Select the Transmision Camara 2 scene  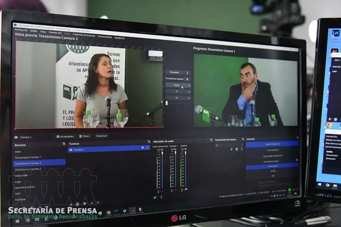point(39,163)
